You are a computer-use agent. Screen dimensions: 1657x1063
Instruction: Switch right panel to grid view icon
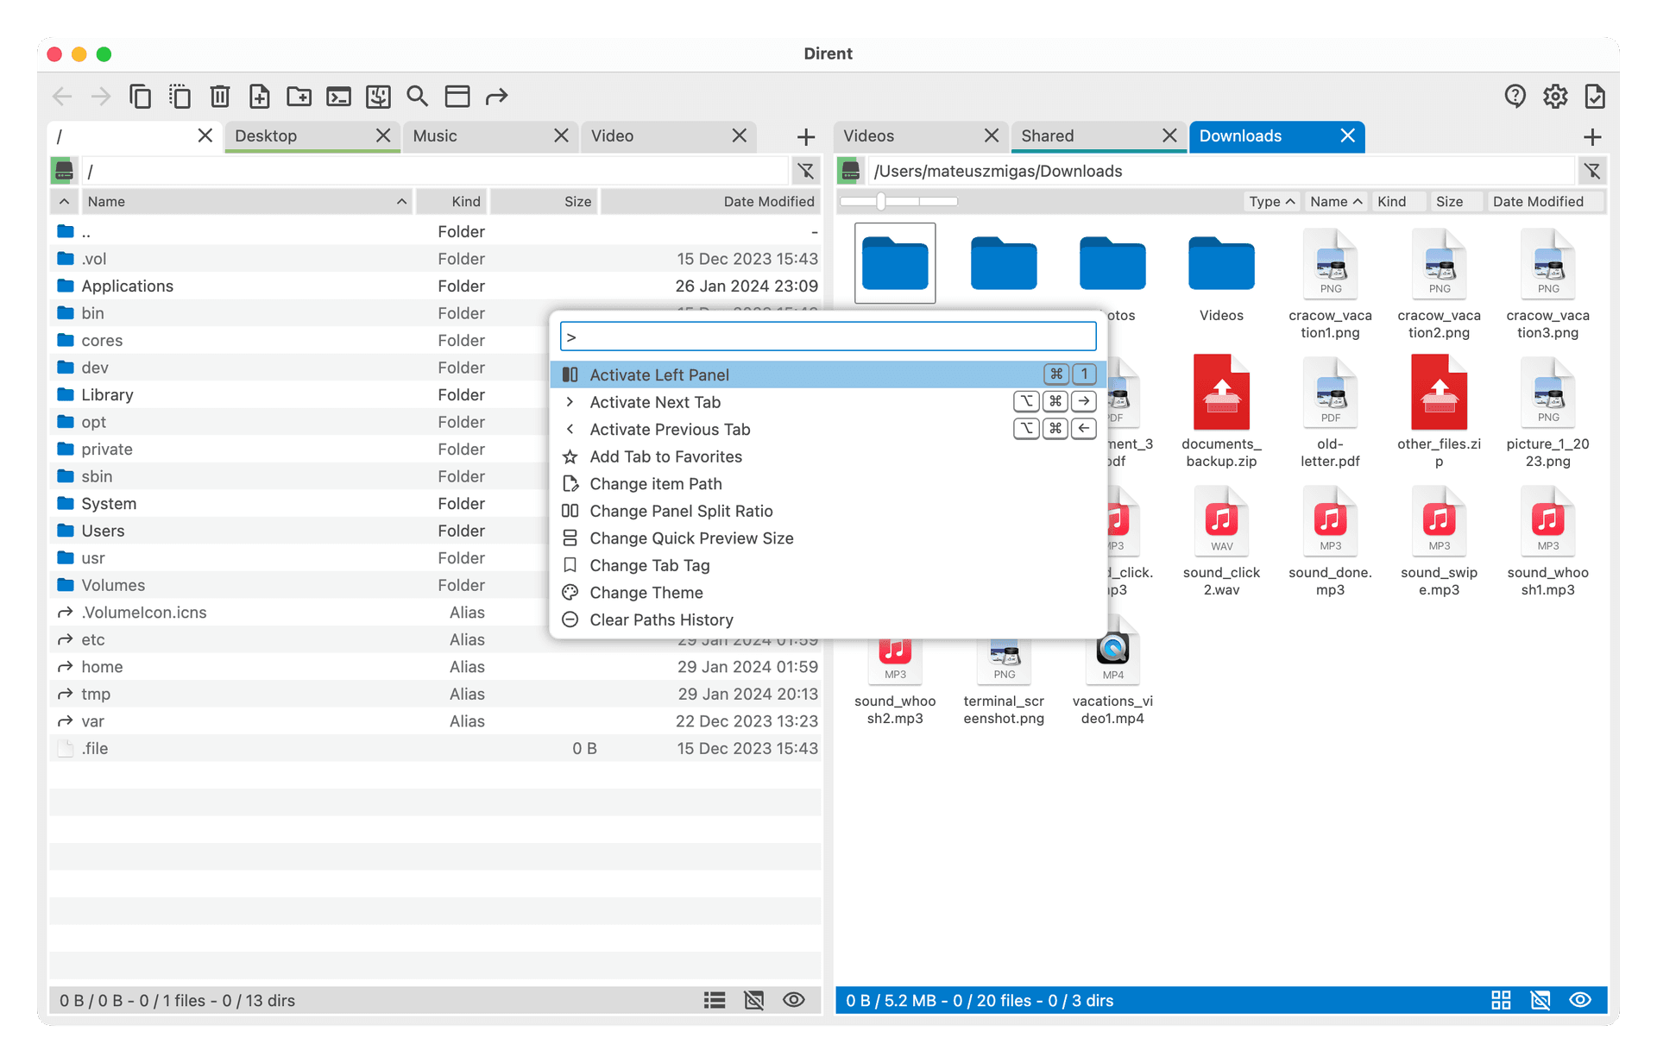[x=1502, y=1000]
